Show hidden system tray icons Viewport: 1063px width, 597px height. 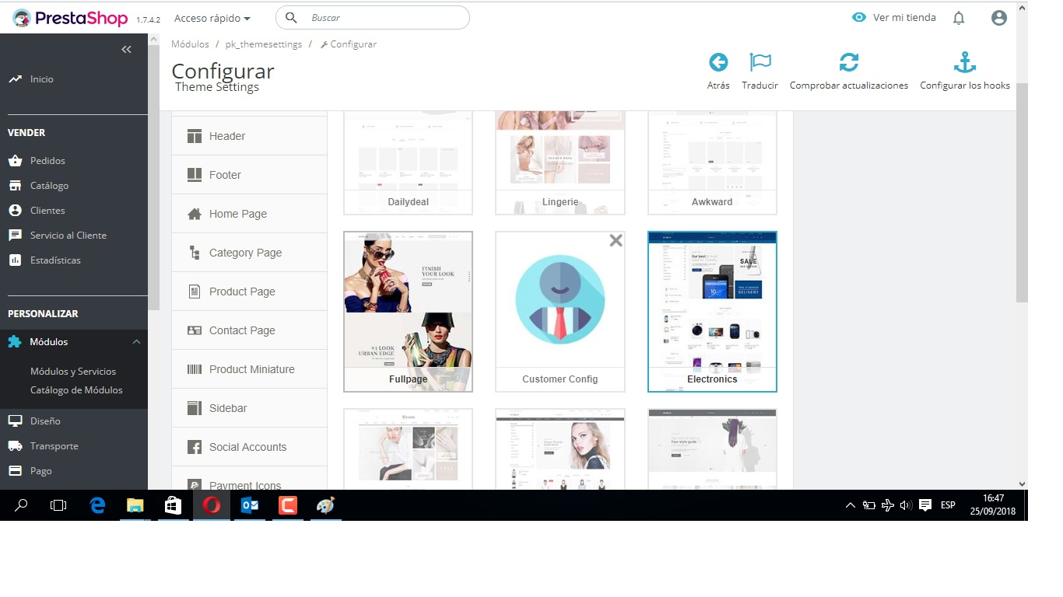point(851,505)
